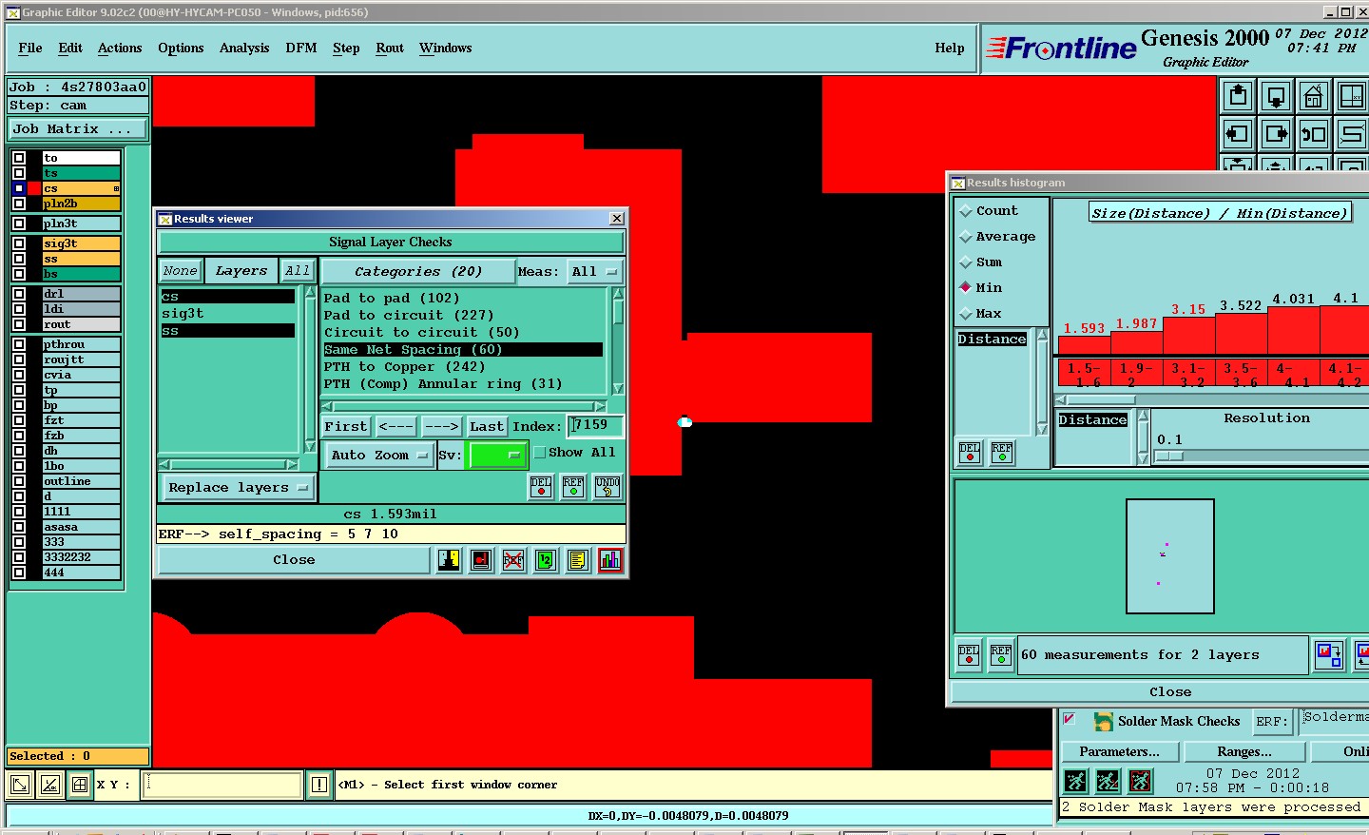Click the grid snap icon left of X Y

coord(80,785)
